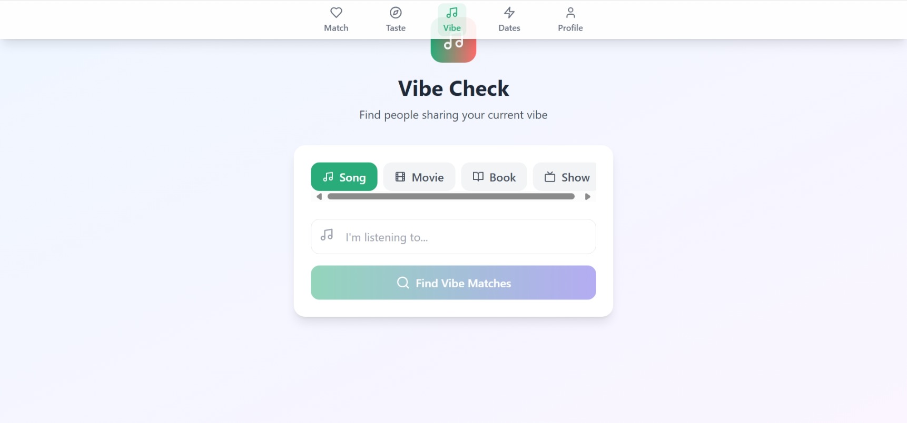
Task: Select the Song category chip
Action: pos(344,177)
